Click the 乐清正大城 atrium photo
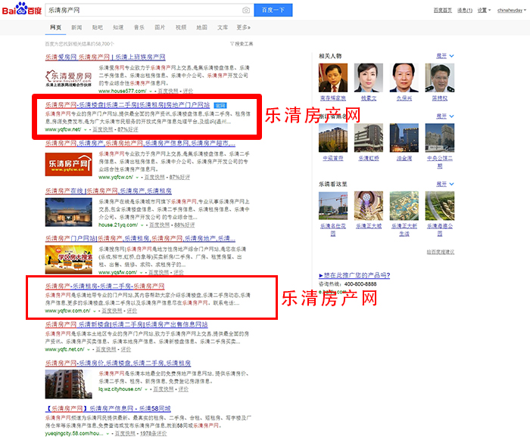This screenshot has width=530, height=437. coord(369,206)
